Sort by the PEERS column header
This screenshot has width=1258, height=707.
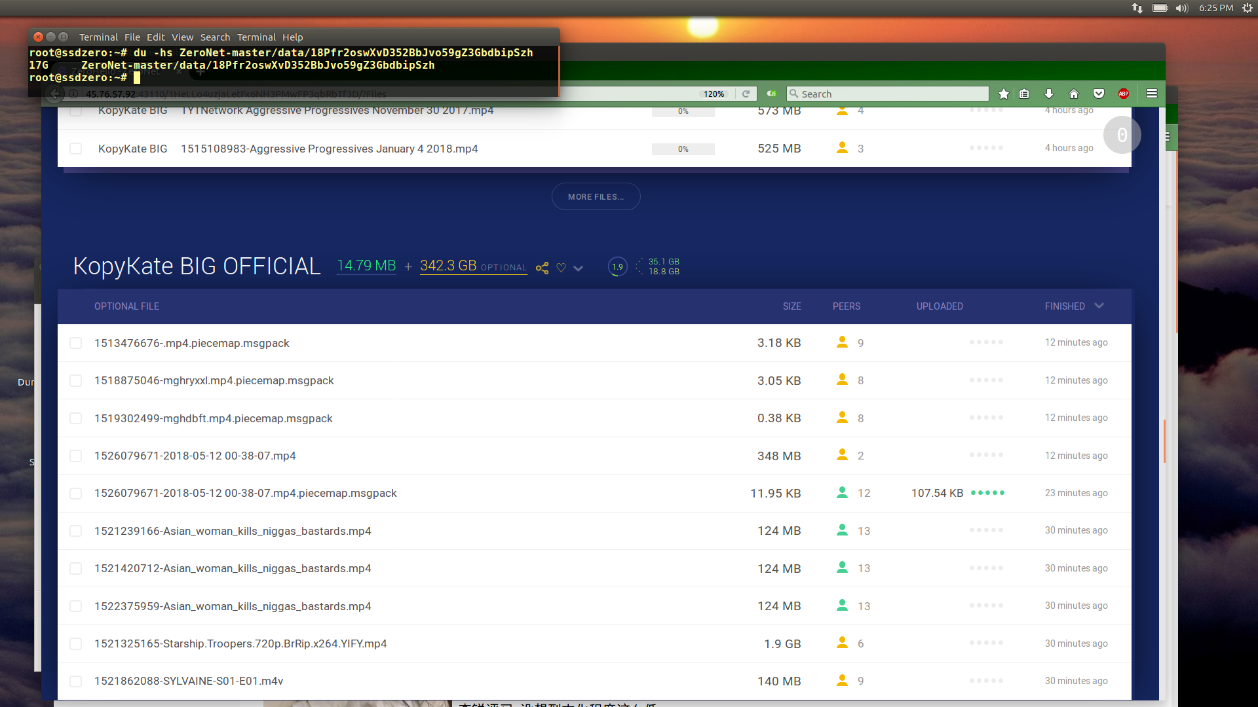(847, 306)
